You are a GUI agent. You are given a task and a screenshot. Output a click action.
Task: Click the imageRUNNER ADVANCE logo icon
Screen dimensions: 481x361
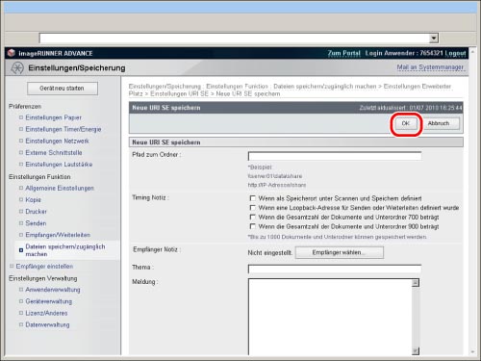[12, 53]
